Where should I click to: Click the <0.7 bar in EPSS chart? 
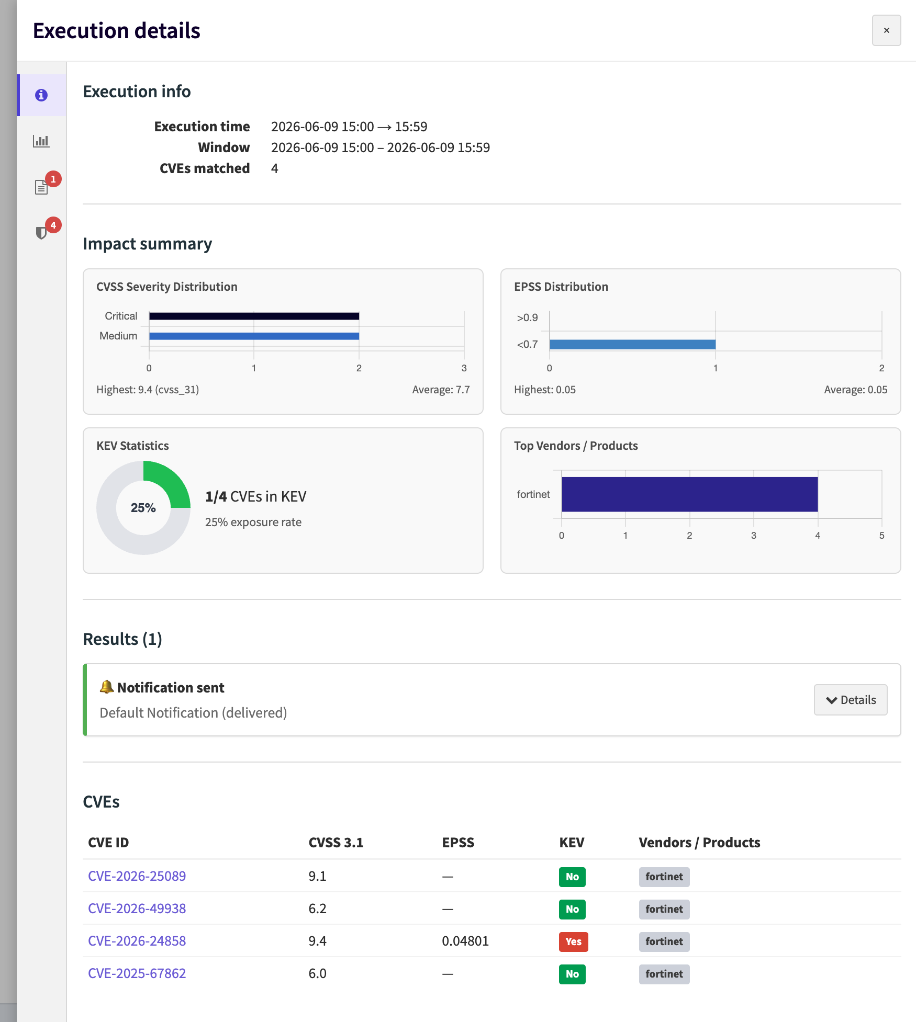pos(632,344)
